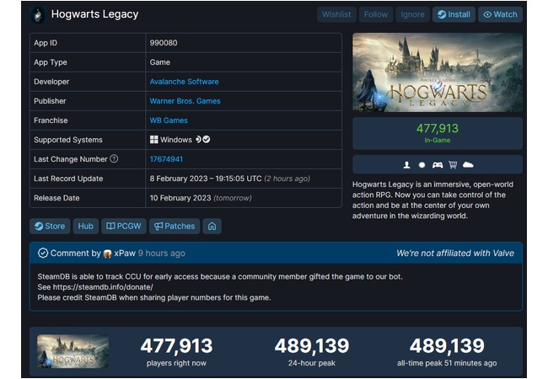Click the Ignore button

click(x=412, y=14)
